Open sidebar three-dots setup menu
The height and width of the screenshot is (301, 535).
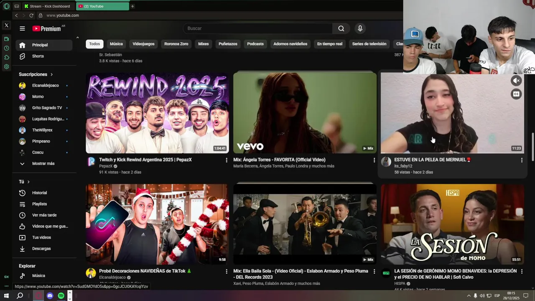coord(6,286)
